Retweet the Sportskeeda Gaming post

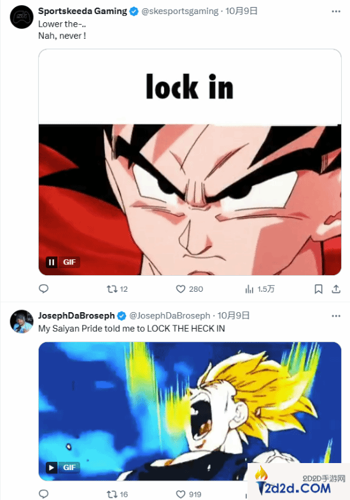click(x=117, y=289)
